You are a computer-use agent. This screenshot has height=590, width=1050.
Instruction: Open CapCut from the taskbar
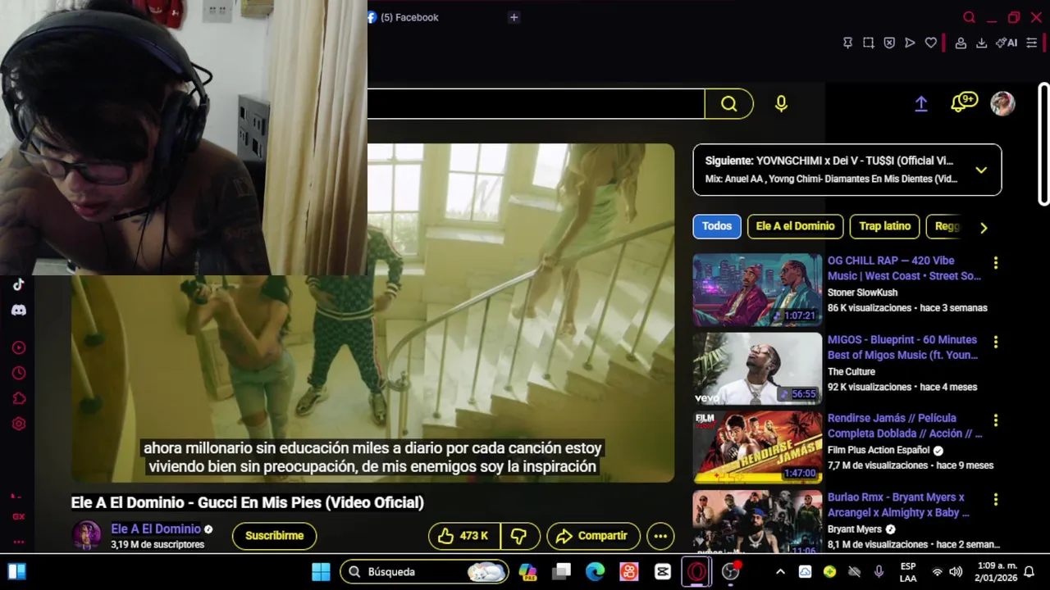[663, 572]
